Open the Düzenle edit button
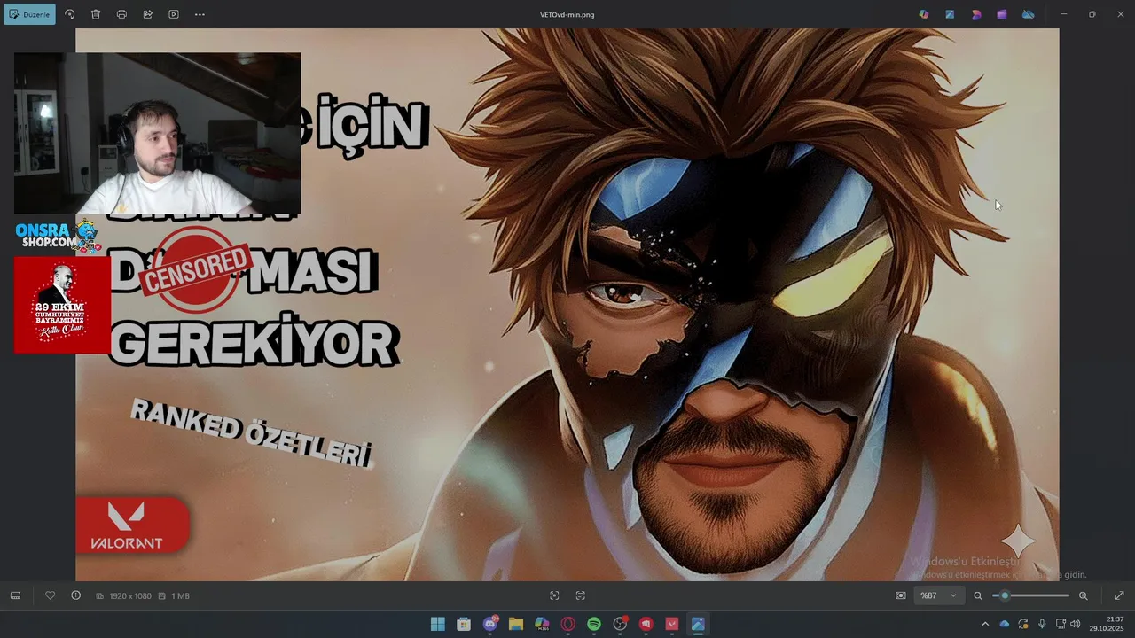The width and height of the screenshot is (1135, 638). (29, 14)
